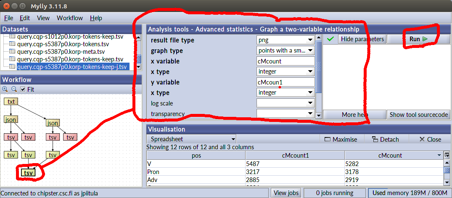Expand the log scale dropdown
The height and width of the screenshot is (198, 452).
pyautogui.click(x=285, y=103)
